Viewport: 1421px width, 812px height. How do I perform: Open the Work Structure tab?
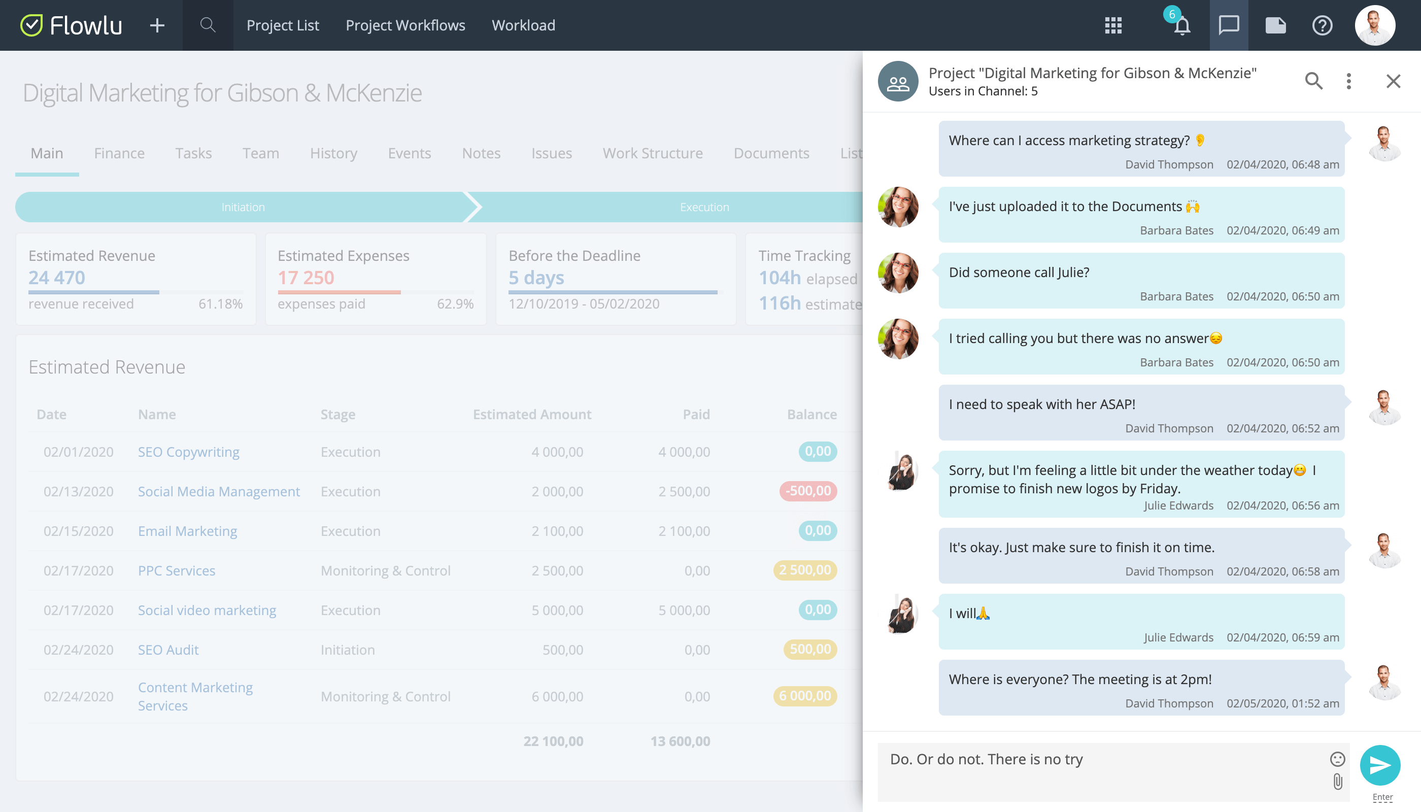click(653, 153)
